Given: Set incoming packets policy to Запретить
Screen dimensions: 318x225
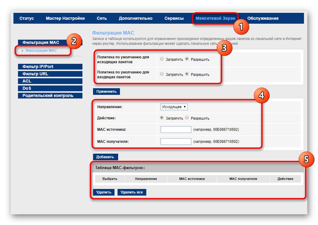Looking at the screenshot, I should point(162,74).
